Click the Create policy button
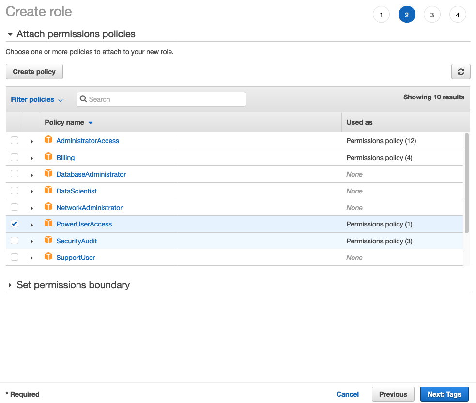476x403 pixels. point(34,71)
